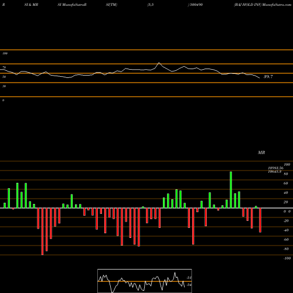Click the RSI current value 39.7
This screenshot has width=293, height=293.
click(x=268, y=77)
